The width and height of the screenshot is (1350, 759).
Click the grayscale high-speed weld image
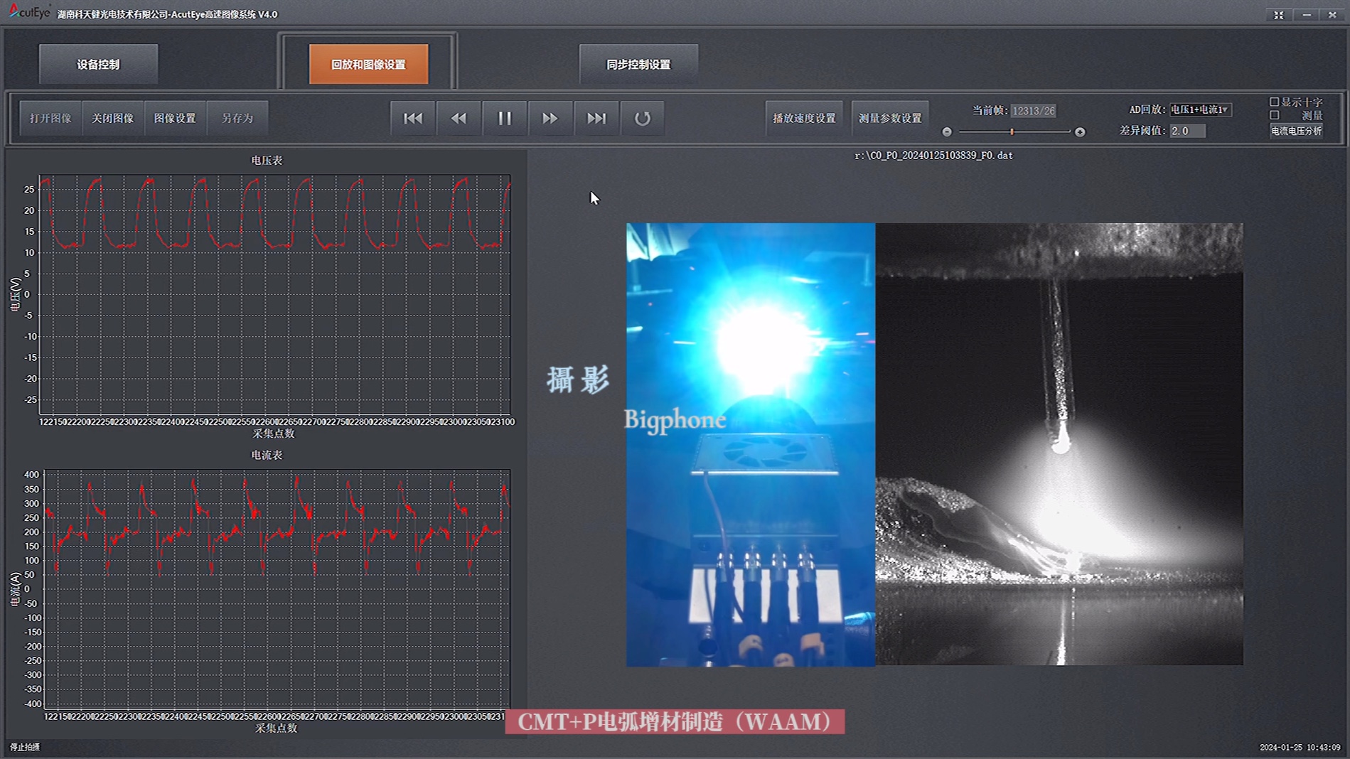pyautogui.click(x=1059, y=445)
